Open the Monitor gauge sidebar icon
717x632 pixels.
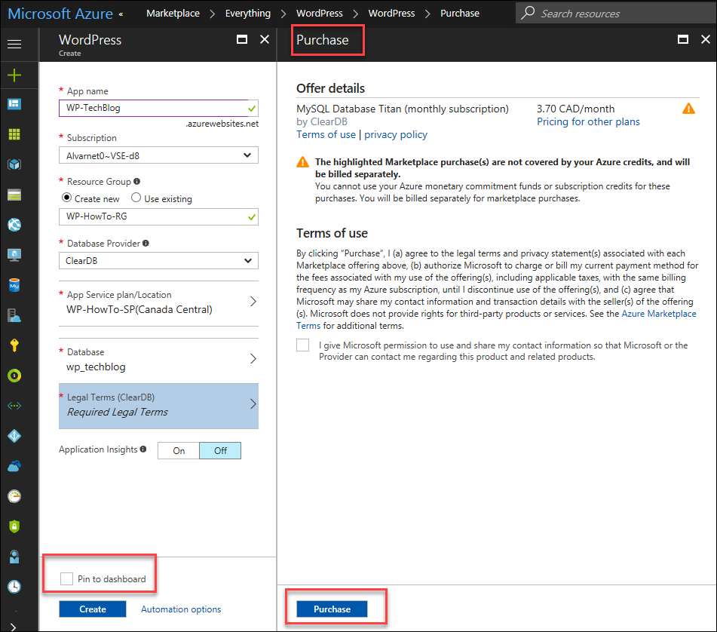(x=14, y=496)
